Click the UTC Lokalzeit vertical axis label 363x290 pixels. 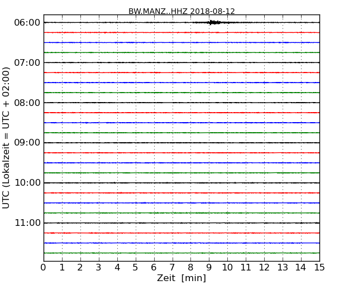point(6,138)
